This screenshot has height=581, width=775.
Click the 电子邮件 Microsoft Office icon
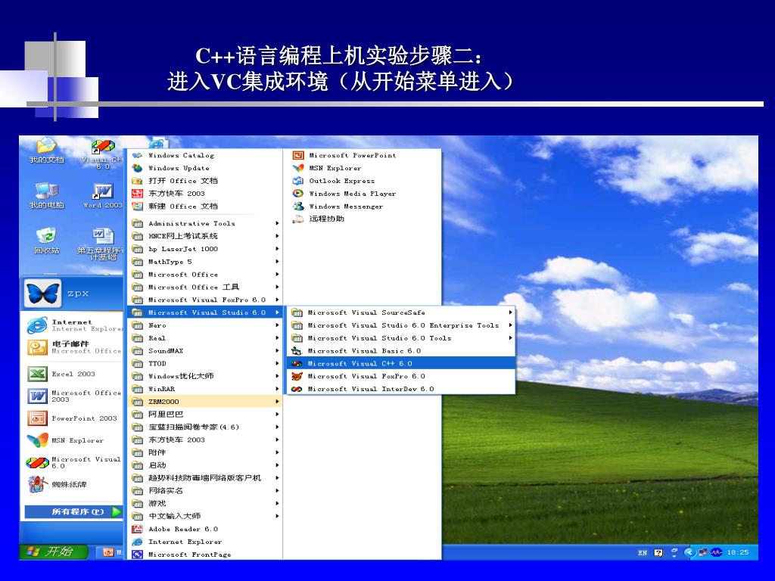(38, 347)
